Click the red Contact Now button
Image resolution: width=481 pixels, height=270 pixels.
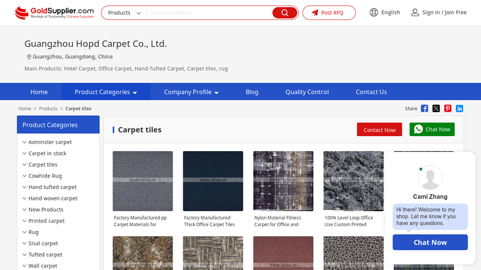(379, 130)
